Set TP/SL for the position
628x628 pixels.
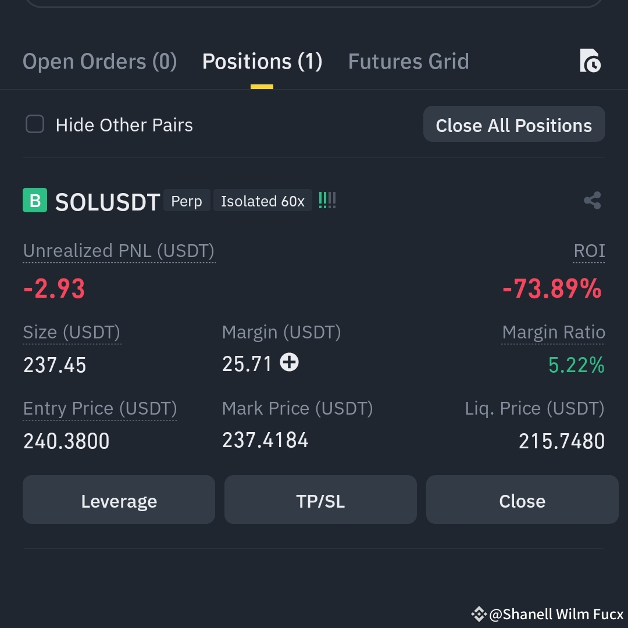click(x=320, y=499)
